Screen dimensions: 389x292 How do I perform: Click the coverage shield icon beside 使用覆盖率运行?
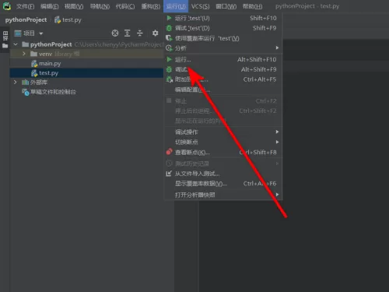tap(169, 38)
